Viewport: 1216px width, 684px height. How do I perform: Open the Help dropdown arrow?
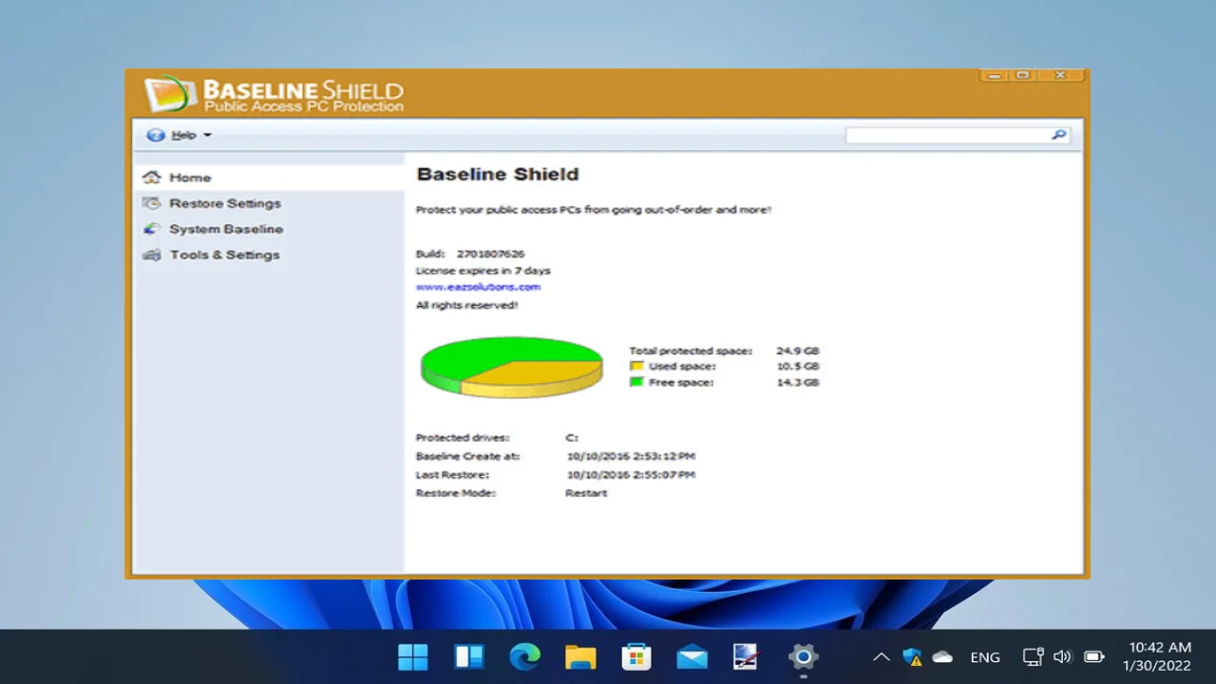pos(207,135)
